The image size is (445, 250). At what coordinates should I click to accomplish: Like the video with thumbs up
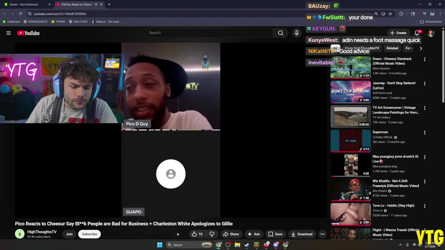coord(197,234)
